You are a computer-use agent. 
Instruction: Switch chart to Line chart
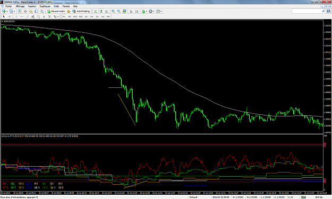(107, 11)
